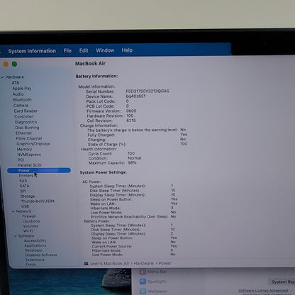Open the Software License Agreement link

pos(263,290)
